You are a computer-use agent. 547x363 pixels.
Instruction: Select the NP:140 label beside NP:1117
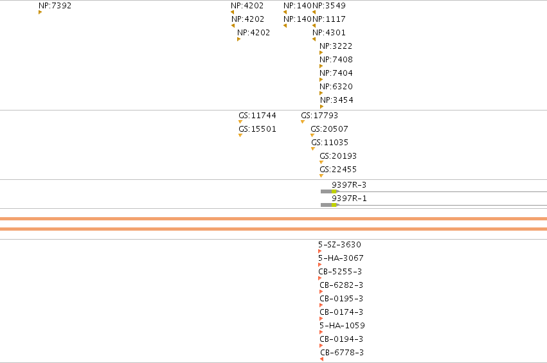[298, 19]
